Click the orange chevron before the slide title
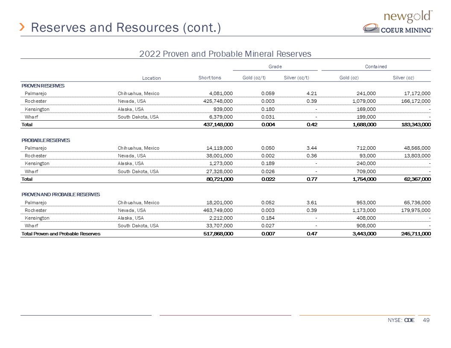Viewport: 451px width, 348px height. pos(23,28)
